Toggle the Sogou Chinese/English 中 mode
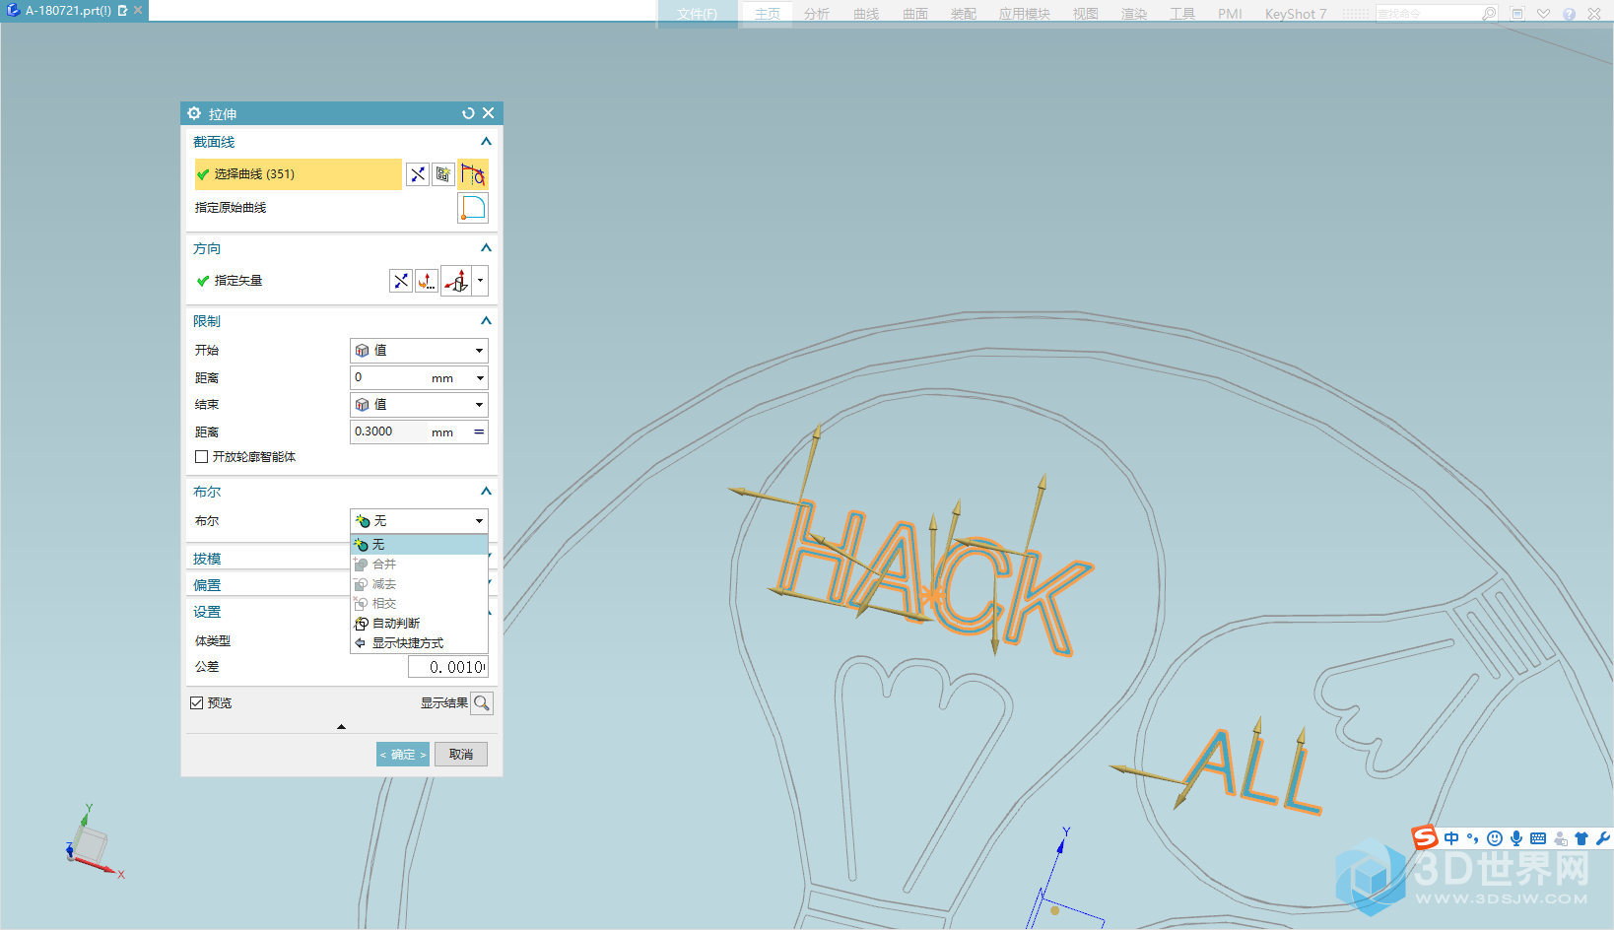This screenshot has width=1614, height=930. pos(1451,838)
